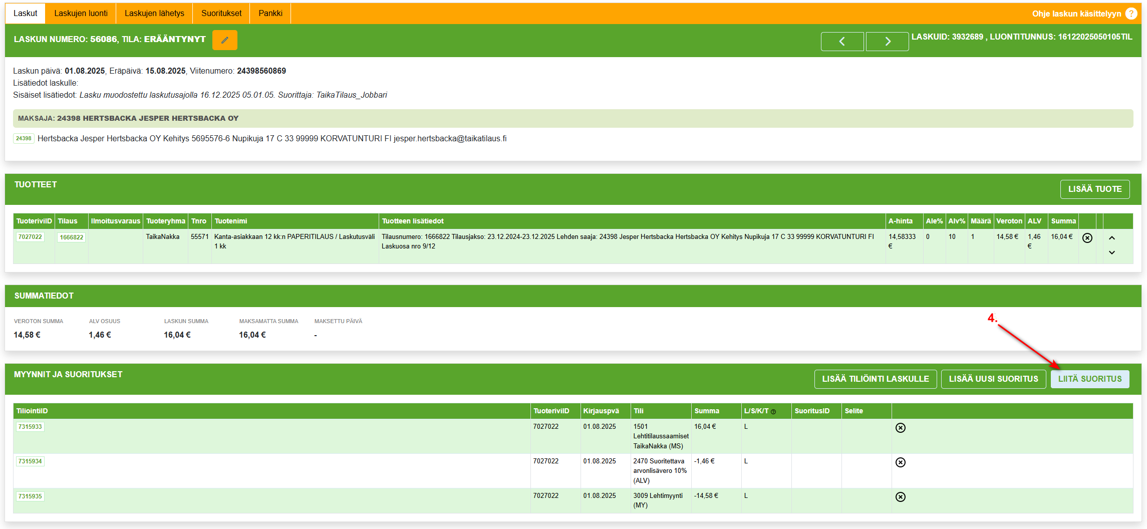Viewport: 1147px width, 529px height.
Task: Open the Suoritukset tab
Action: (221, 14)
